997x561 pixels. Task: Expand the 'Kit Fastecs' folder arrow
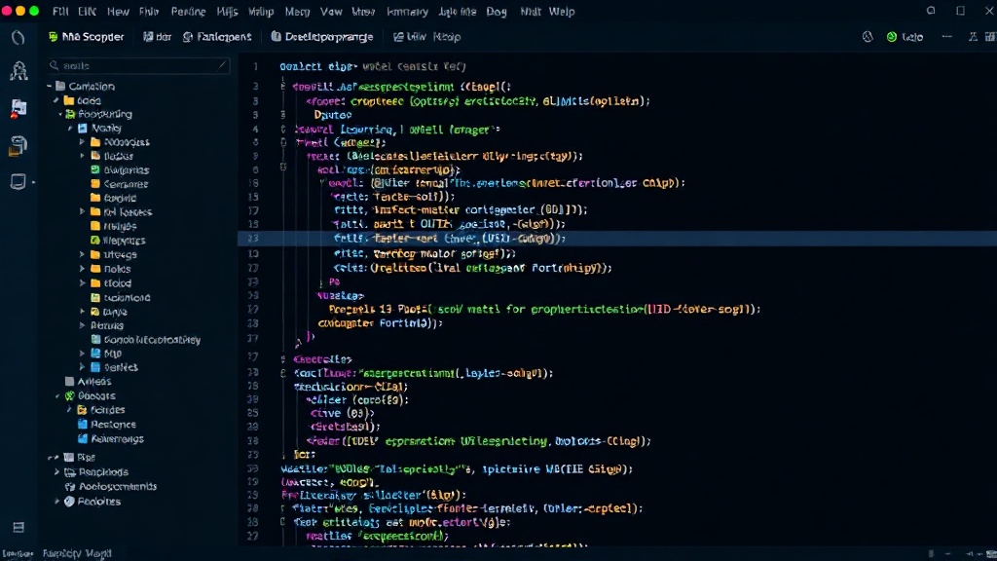(x=82, y=211)
